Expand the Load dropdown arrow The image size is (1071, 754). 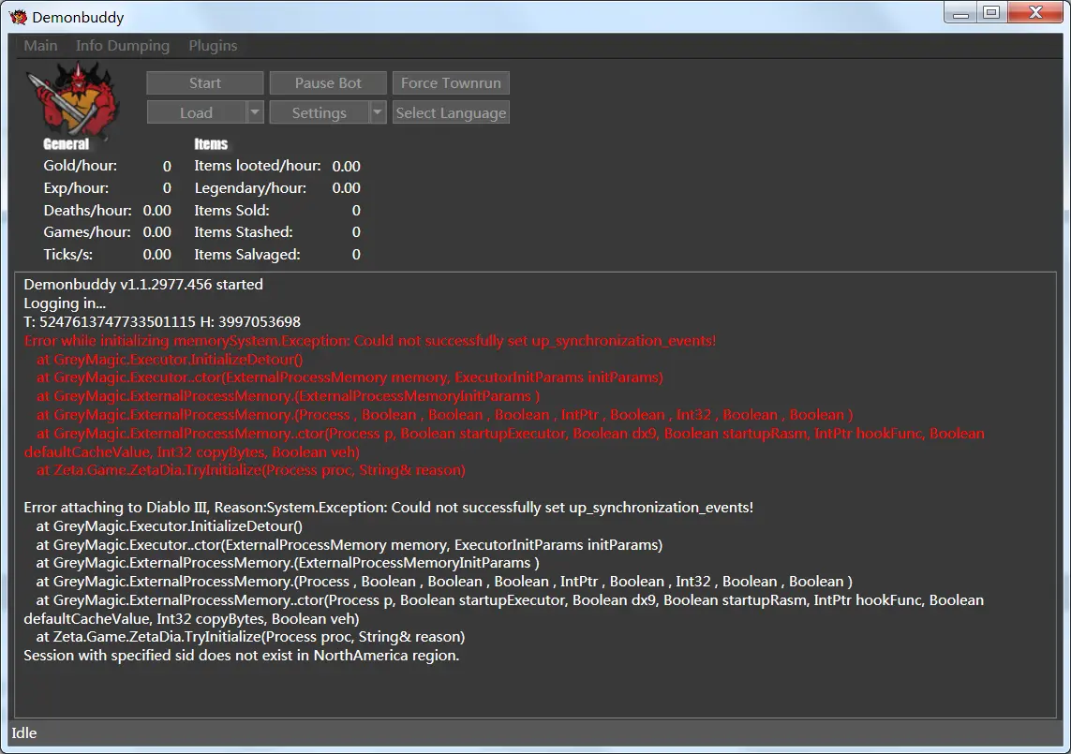[255, 113]
